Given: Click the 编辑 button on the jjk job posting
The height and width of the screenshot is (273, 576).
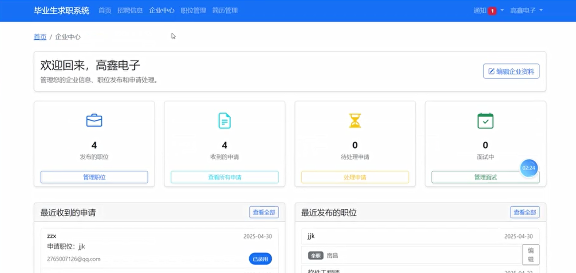Looking at the screenshot, I should pyautogui.click(x=530, y=255).
